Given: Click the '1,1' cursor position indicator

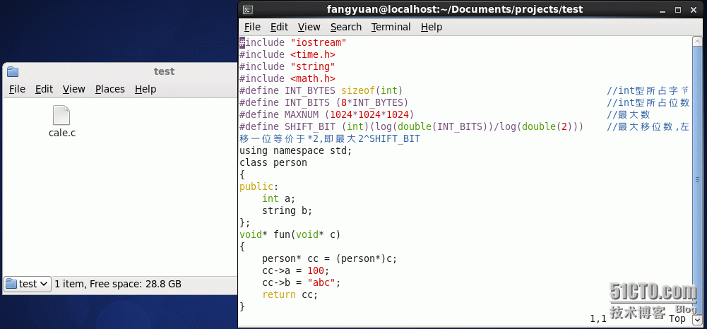Looking at the screenshot, I should click(x=598, y=318).
